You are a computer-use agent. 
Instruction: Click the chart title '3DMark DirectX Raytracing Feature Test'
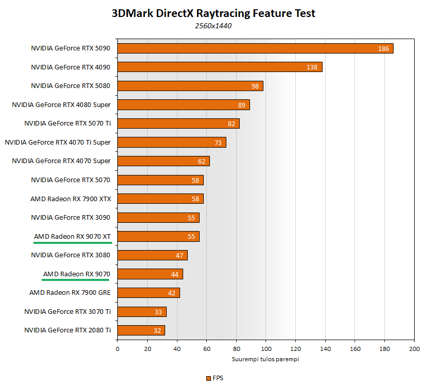coord(213,13)
